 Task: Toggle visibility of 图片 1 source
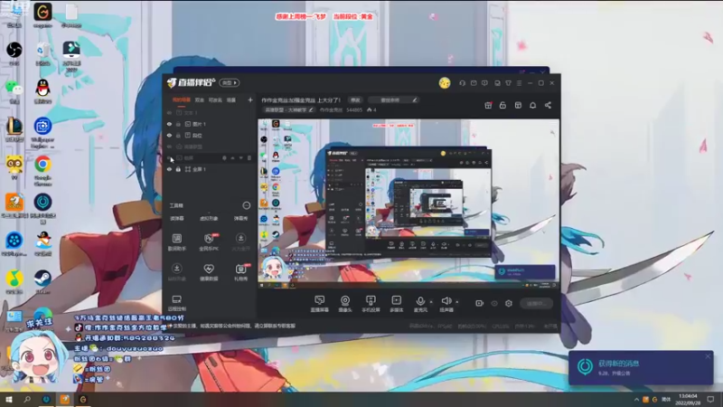click(169, 124)
